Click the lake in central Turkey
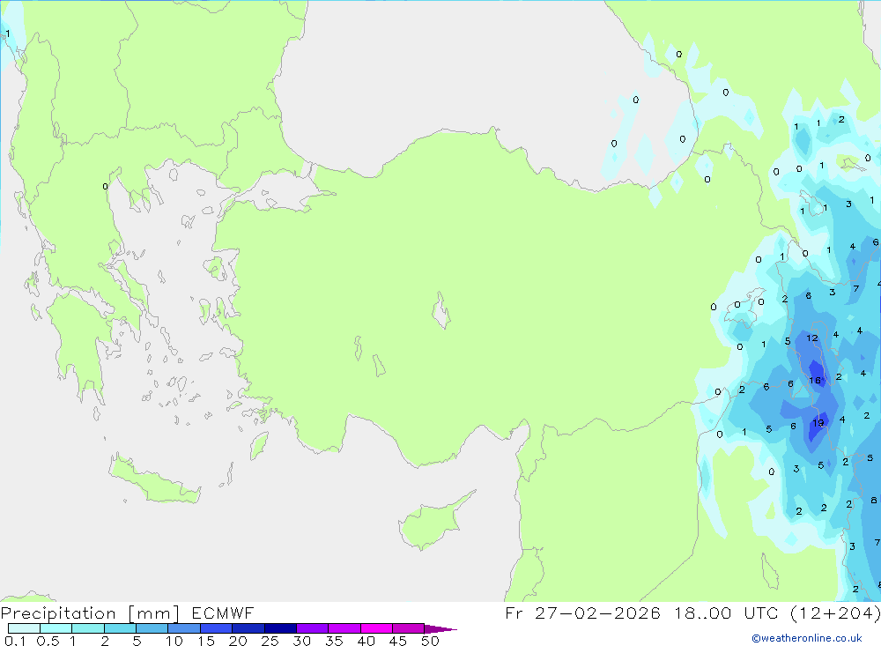 click(441, 310)
